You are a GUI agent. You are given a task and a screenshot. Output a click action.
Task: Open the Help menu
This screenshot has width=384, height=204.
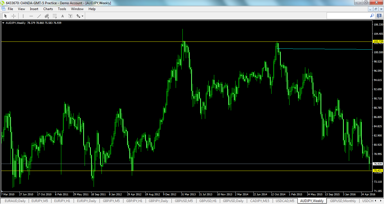click(92, 9)
